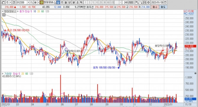The image size is (198, 107).
Task: Click the 248 candle count input field
Action: point(125,2)
